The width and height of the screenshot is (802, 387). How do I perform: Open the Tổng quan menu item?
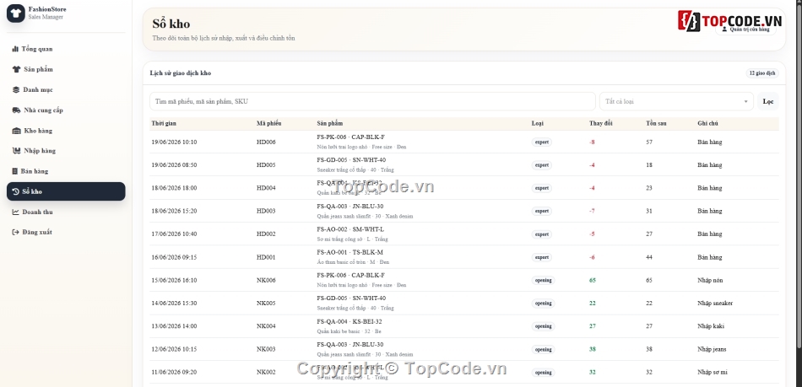coord(66,49)
